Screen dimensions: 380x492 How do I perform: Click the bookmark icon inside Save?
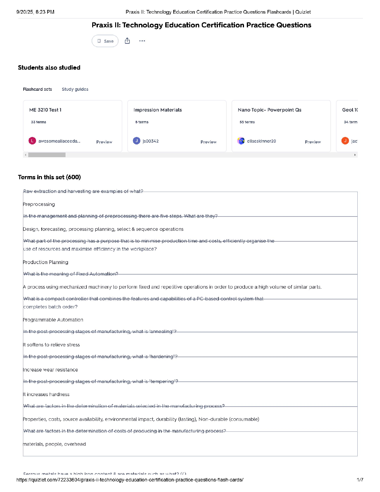99,41
